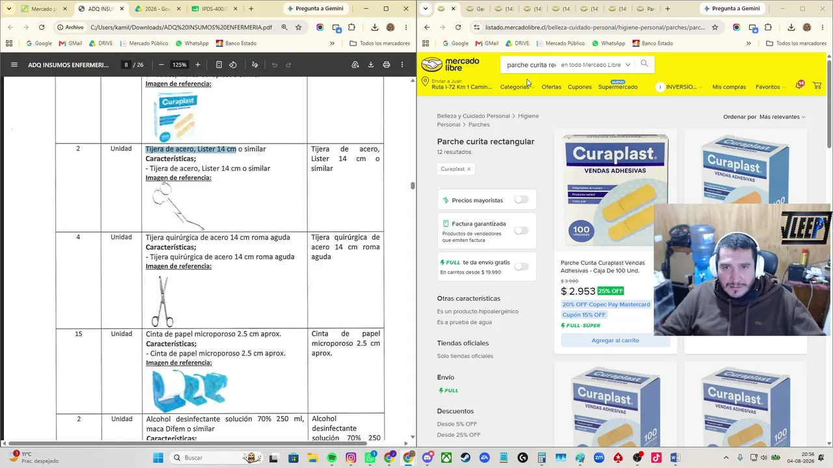This screenshot has width=833, height=468.
Task: Open Mercado Libre notifications bell
Action: tap(799, 86)
